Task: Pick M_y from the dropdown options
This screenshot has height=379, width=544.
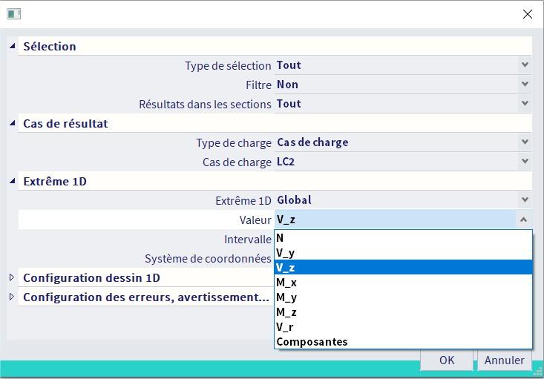Action: click(x=403, y=297)
